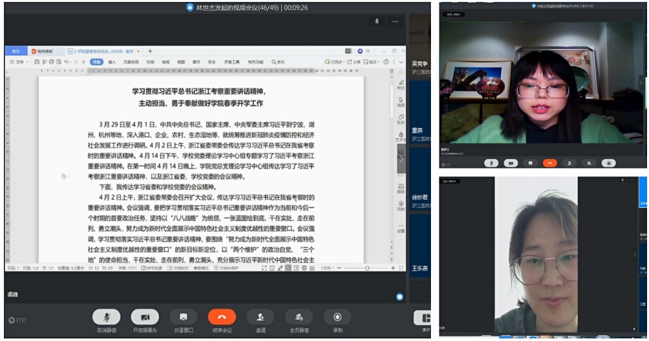Open the 开发工具 ribbon tab

pos(232,62)
